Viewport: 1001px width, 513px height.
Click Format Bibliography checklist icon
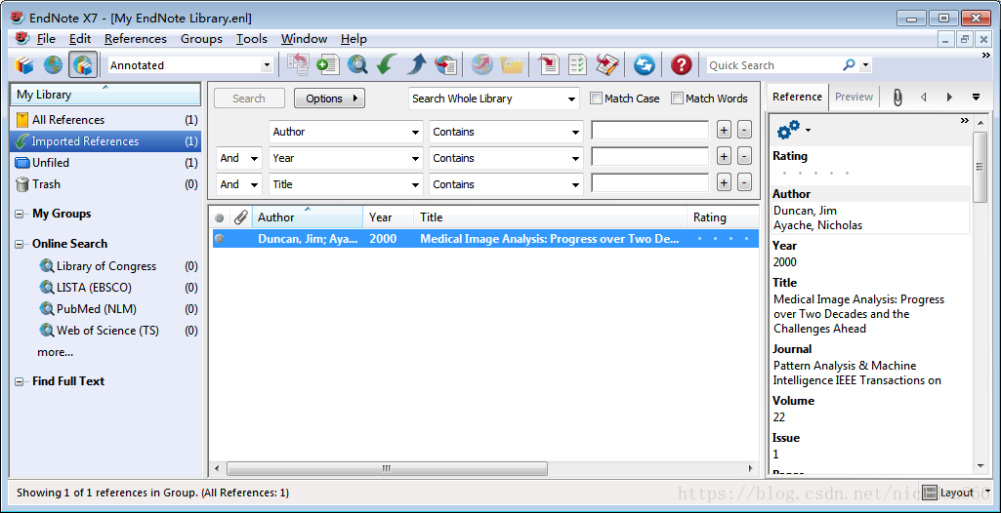pos(578,65)
